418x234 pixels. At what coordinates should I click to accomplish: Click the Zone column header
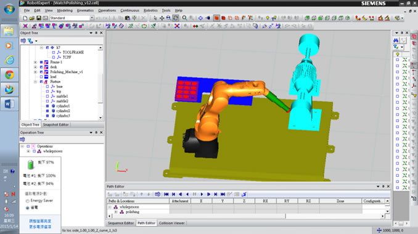(x=340, y=201)
